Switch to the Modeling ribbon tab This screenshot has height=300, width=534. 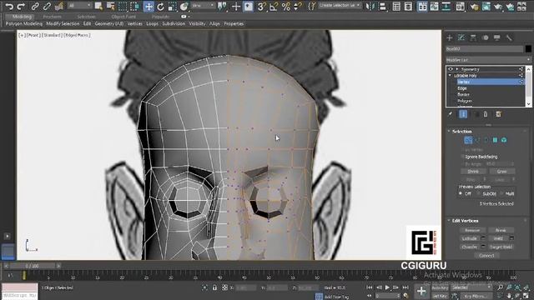coord(22,17)
